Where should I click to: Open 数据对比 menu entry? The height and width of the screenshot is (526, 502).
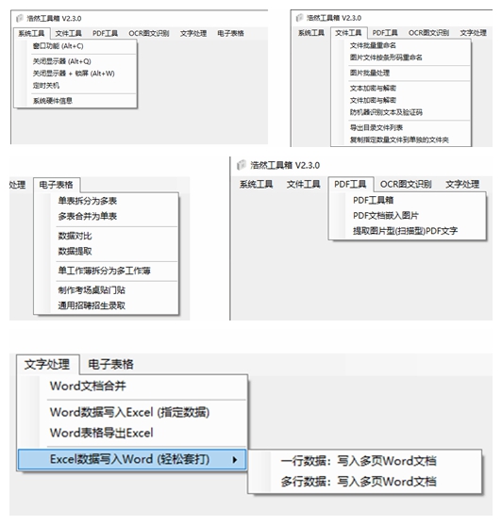(x=75, y=236)
